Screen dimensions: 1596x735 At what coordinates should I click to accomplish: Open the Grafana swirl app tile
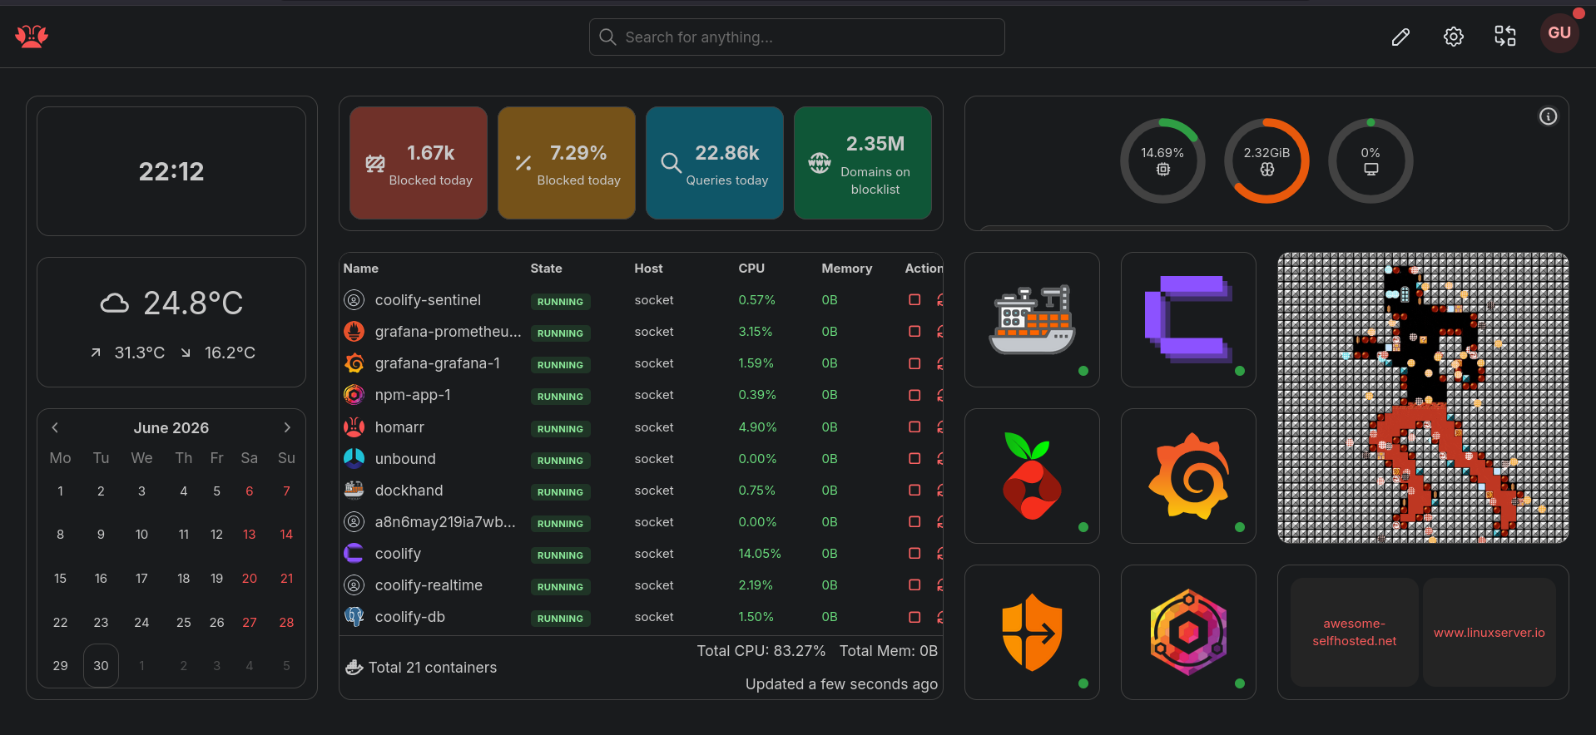click(x=1188, y=476)
